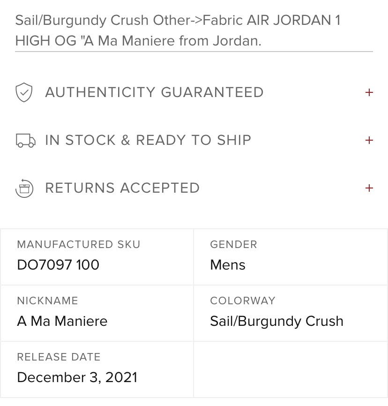The height and width of the screenshot is (406, 388).
Task: Click the Gender value Mens
Action: pos(228,265)
